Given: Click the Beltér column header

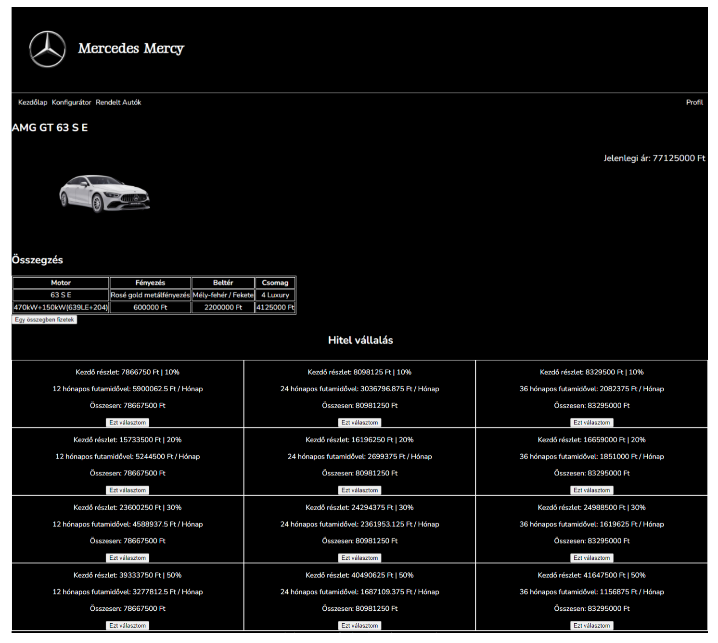Looking at the screenshot, I should coord(223,283).
